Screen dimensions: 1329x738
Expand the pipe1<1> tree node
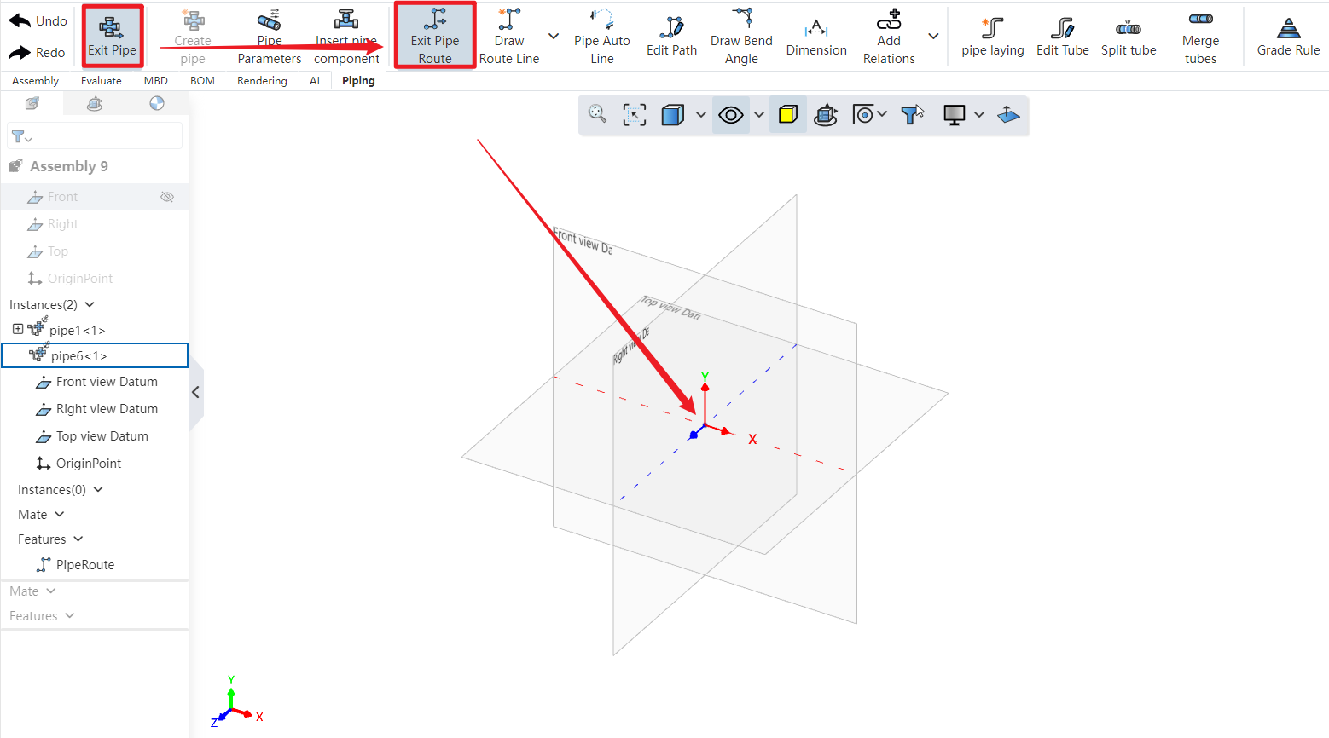tap(18, 329)
